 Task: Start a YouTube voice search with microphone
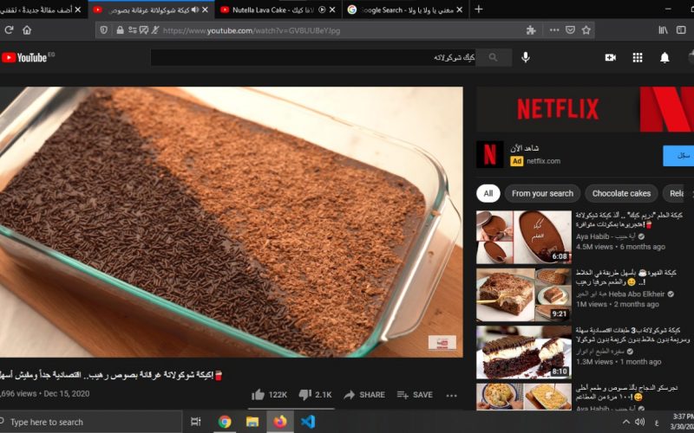pos(526,57)
